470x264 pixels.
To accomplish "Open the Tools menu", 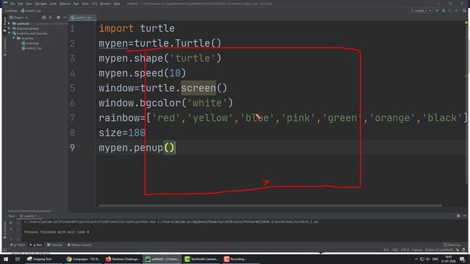I will pyautogui.click(x=85, y=4).
